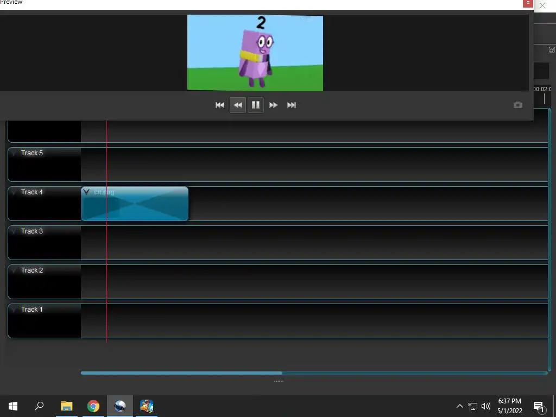Open the Windows notification center

(539, 407)
